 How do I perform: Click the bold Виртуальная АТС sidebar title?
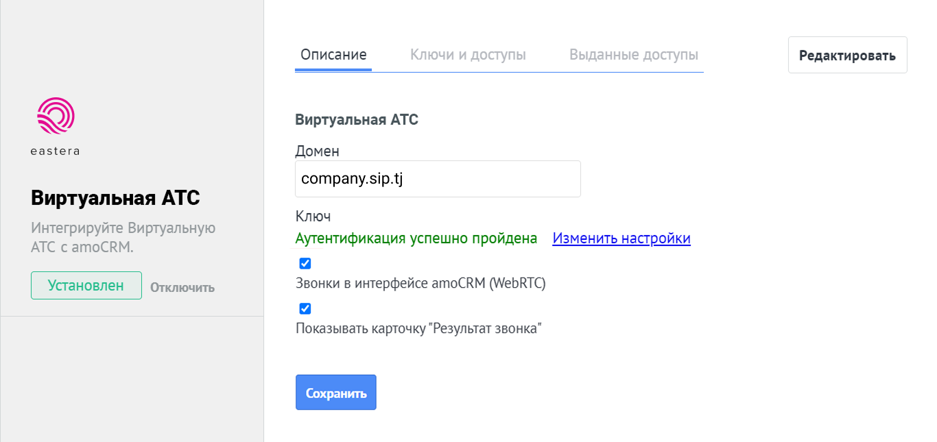(115, 198)
